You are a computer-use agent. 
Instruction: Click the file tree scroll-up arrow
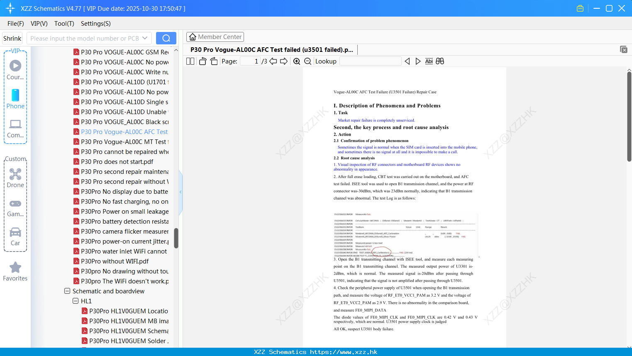click(x=176, y=50)
